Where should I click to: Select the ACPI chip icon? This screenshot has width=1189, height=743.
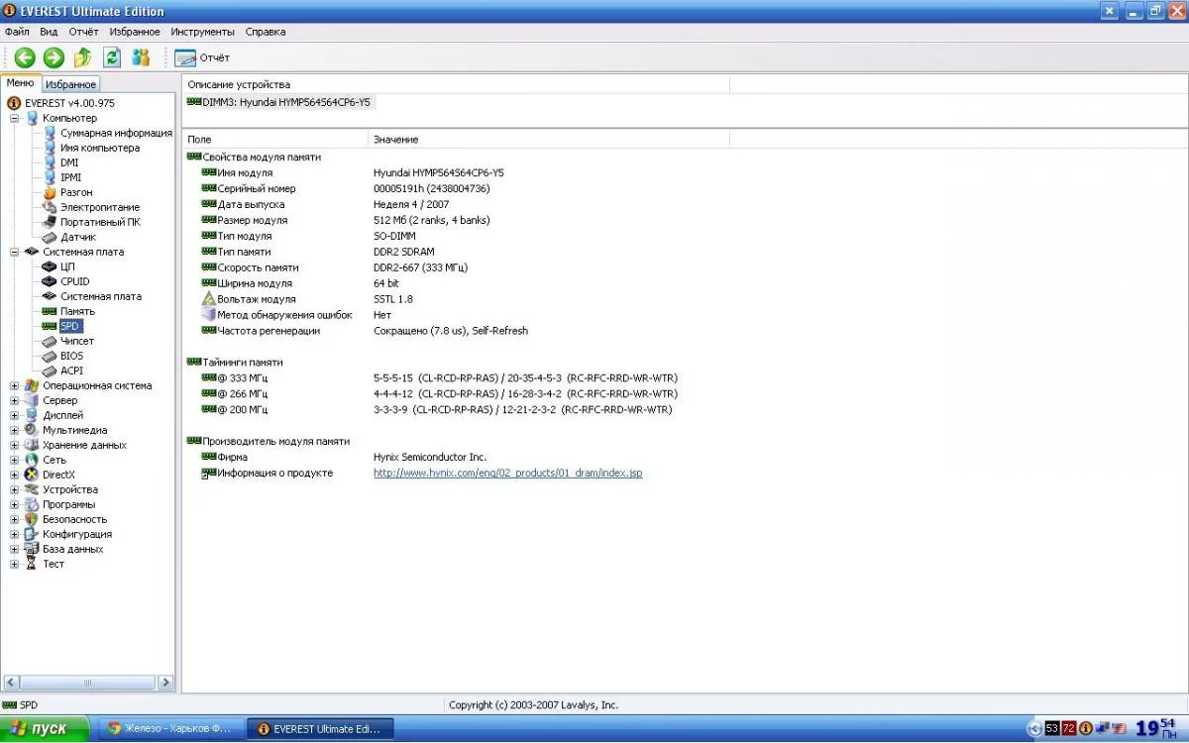50,371
